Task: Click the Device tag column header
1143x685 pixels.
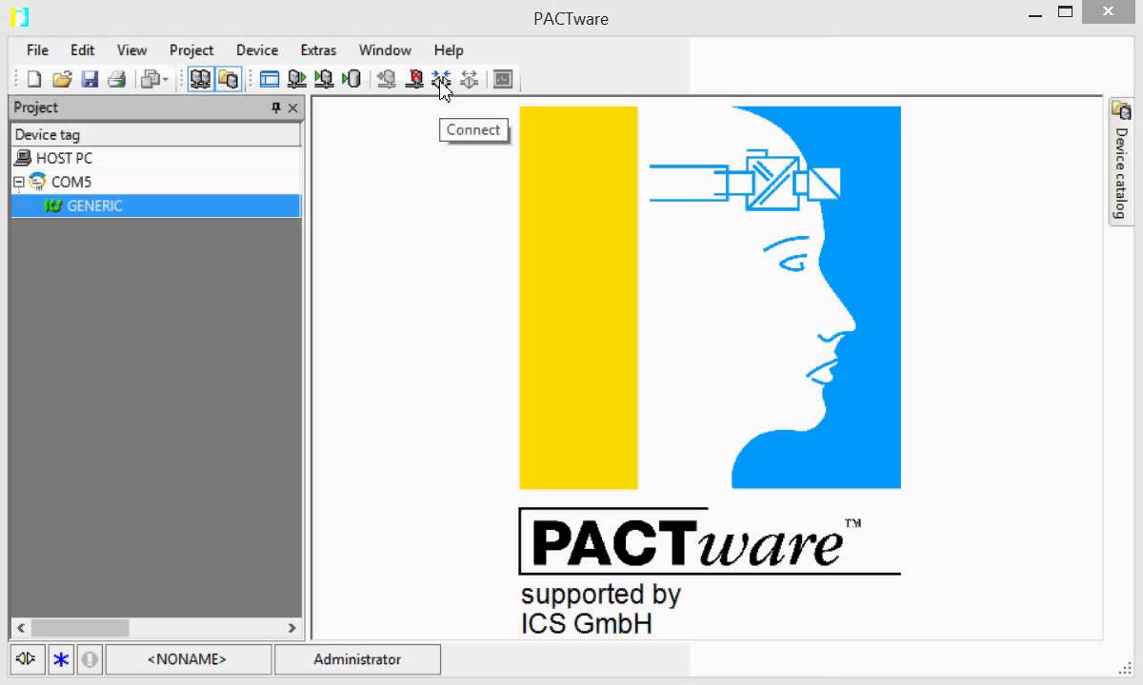Action: point(155,135)
